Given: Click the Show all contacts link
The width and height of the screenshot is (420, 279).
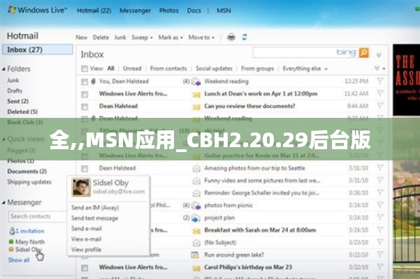Looking at the screenshot, I should (x=19, y=259).
